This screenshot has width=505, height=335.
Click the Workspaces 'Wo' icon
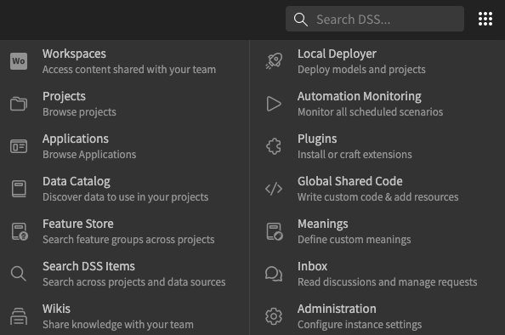click(19, 61)
